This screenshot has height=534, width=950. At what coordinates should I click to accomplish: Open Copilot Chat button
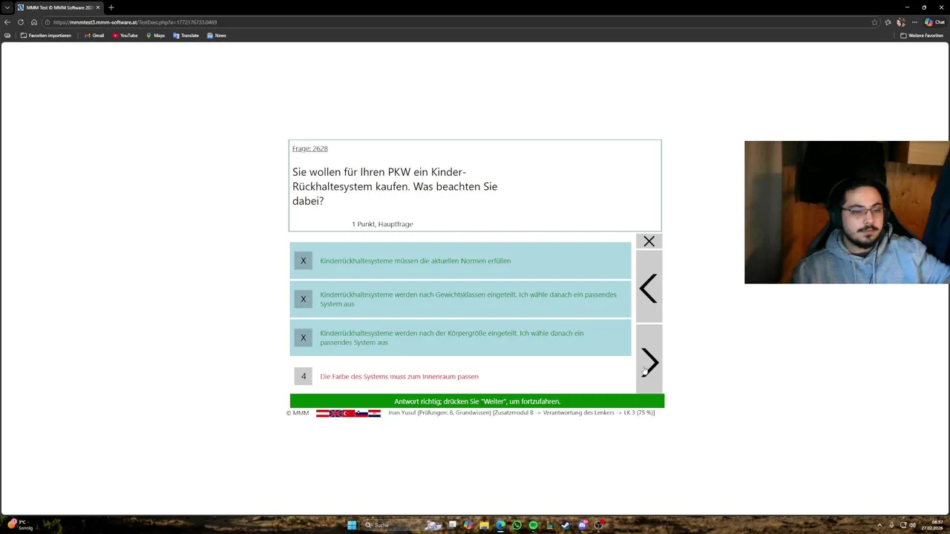click(x=934, y=22)
